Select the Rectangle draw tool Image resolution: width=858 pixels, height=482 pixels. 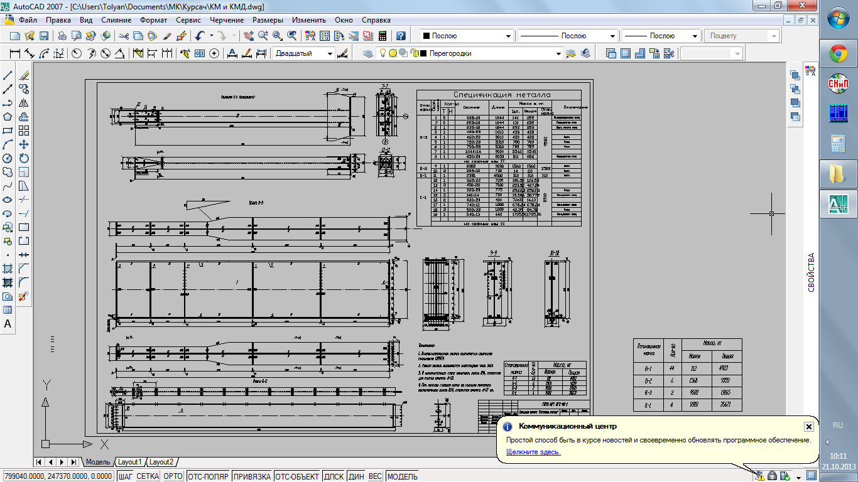point(8,131)
